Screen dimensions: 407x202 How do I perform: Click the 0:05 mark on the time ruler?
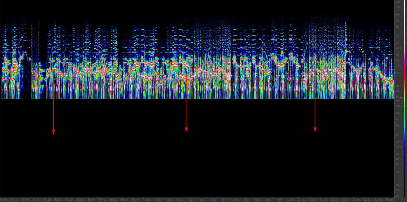[x=14, y=200]
